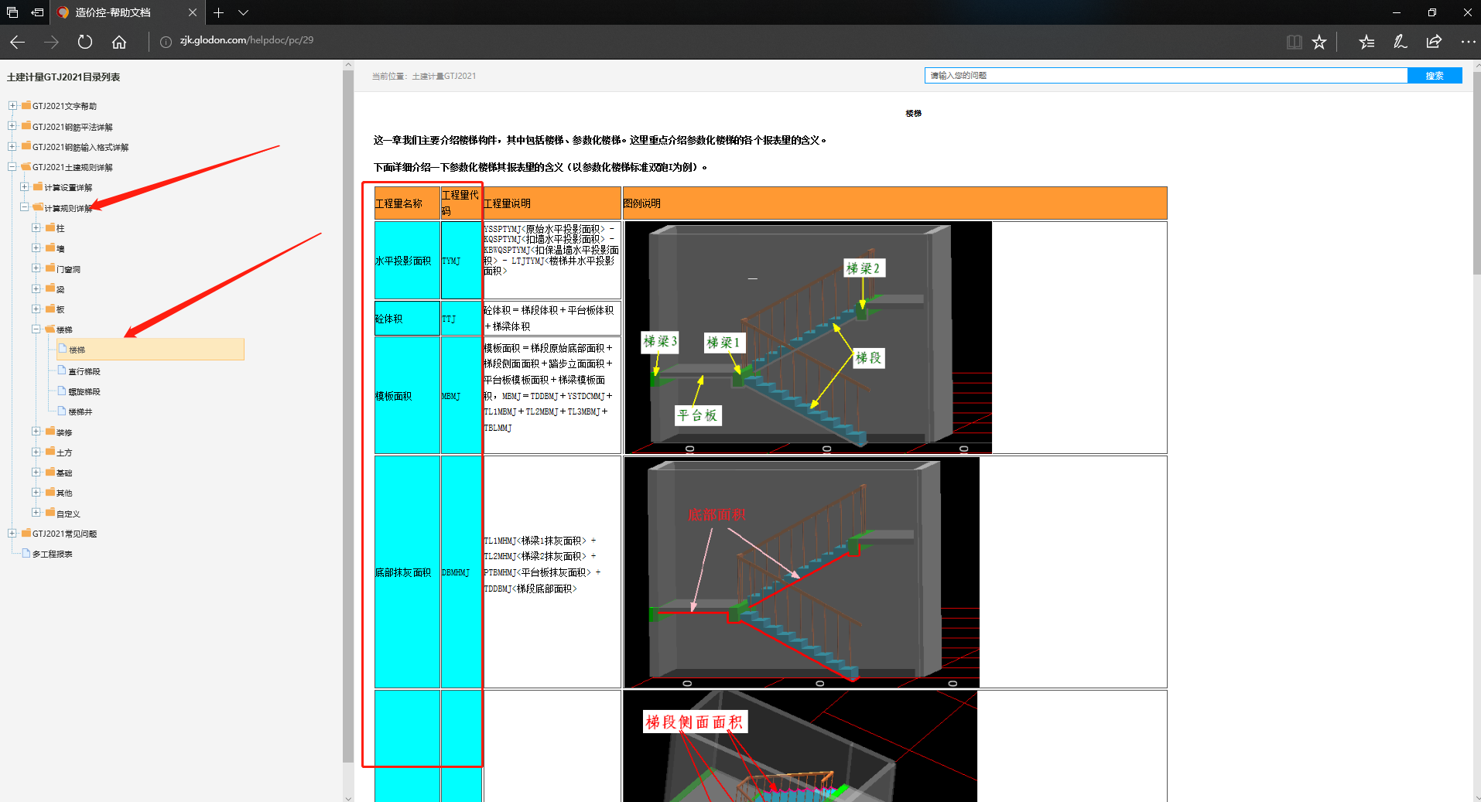Click the MBMJ code cell
This screenshot has width=1481, height=802.
(x=461, y=395)
